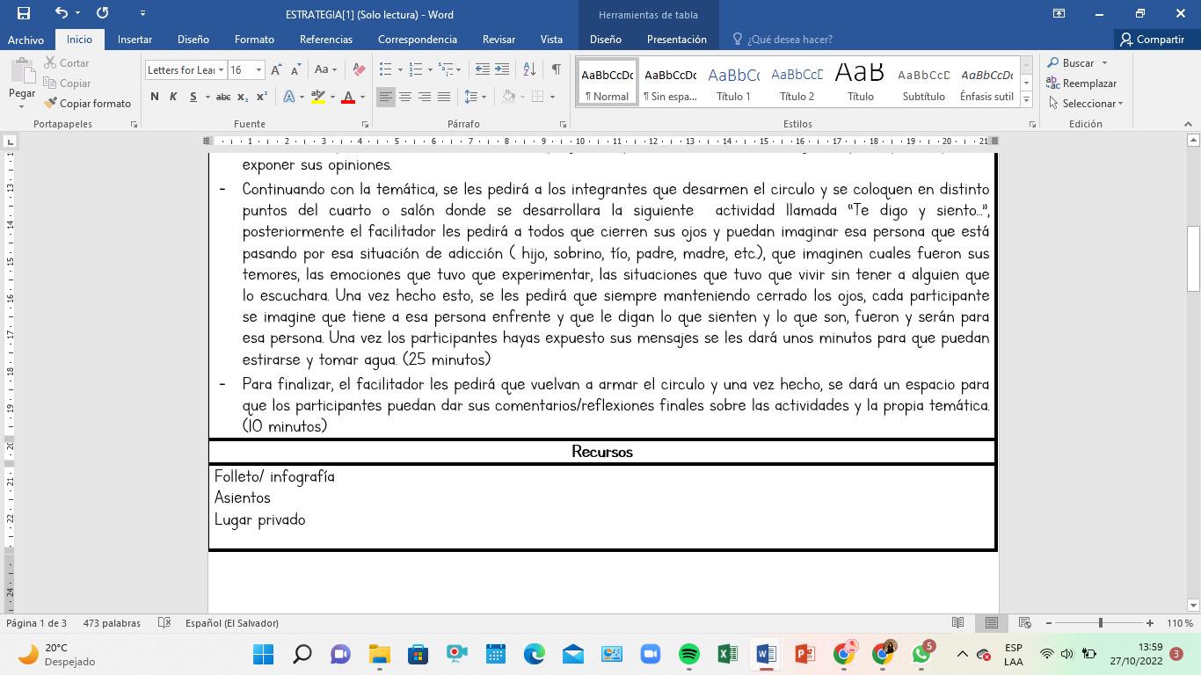The image size is (1201, 675).
Task: Increase font size with the grow font icon
Action: pyautogui.click(x=276, y=69)
